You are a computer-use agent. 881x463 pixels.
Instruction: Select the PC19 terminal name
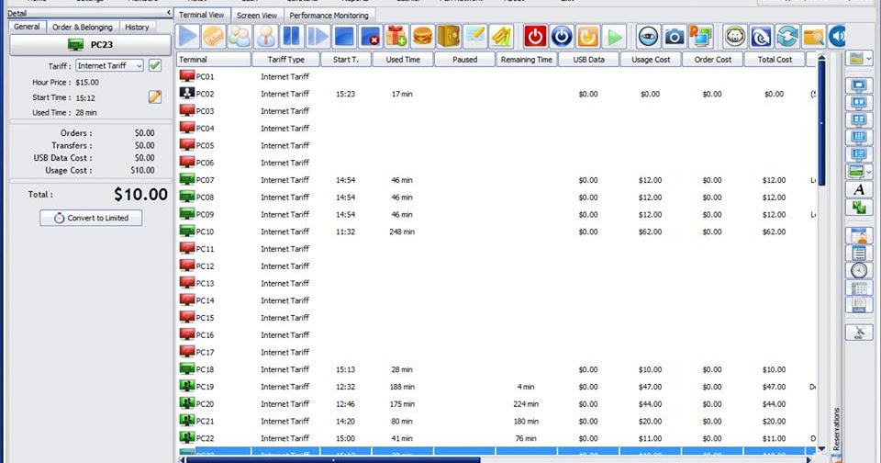point(205,387)
